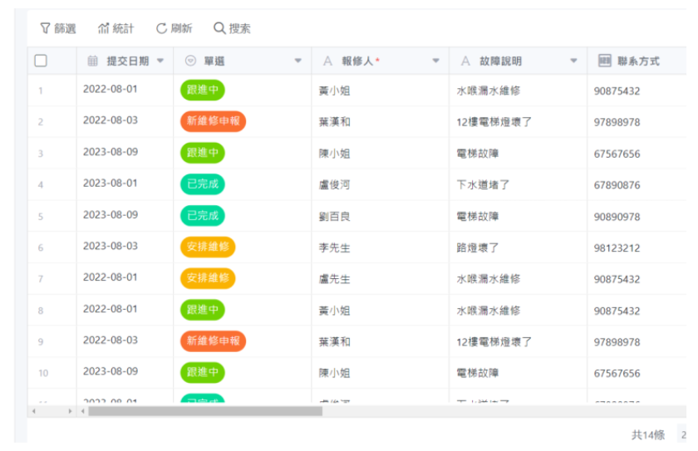Select row number 1
The width and height of the screenshot is (698, 451).
41,91
